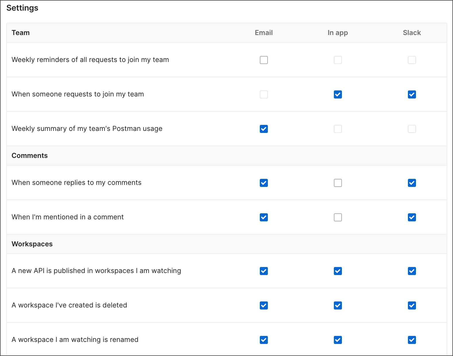Check In app for mentions in a comment
The height and width of the screenshot is (356, 453).
[338, 217]
